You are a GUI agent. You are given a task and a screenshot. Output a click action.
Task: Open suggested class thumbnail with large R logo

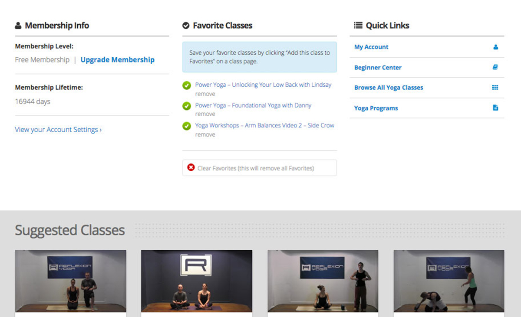coord(197,281)
